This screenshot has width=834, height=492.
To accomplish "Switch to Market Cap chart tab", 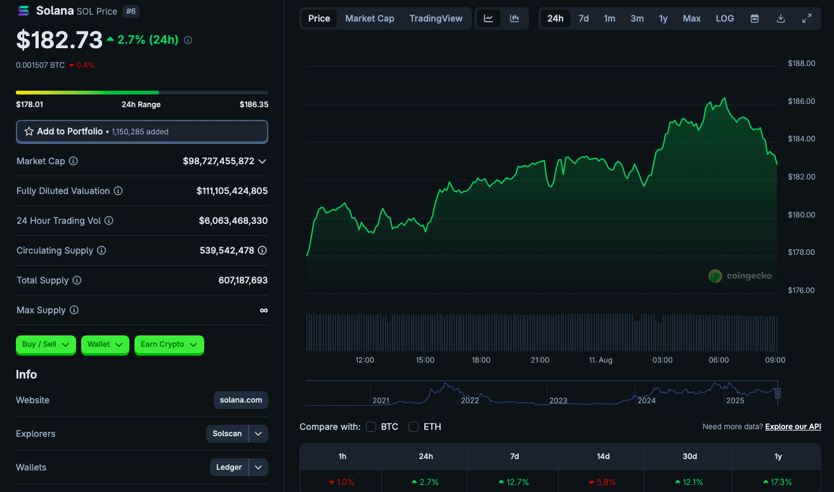I will (x=370, y=18).
